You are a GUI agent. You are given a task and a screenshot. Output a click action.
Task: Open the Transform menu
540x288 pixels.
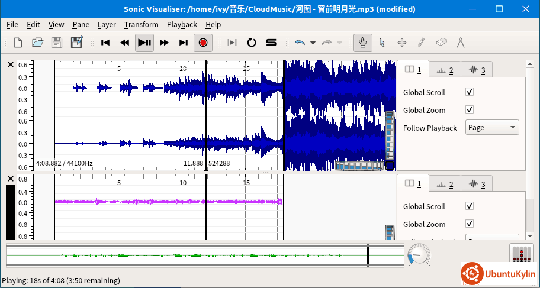[141, 24]
